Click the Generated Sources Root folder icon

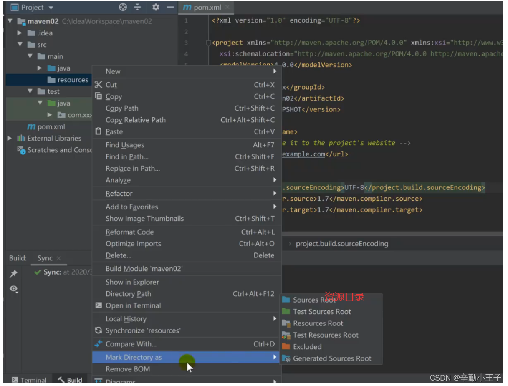[x=286, y=358]
